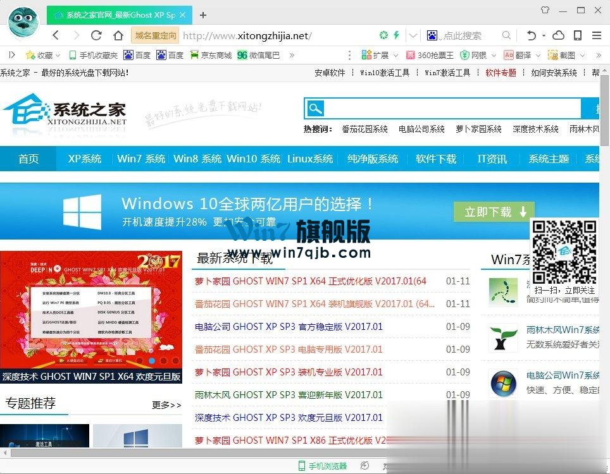Open 安卓软件 top link
Screen dimensions: 610x474
pos(330,73)
